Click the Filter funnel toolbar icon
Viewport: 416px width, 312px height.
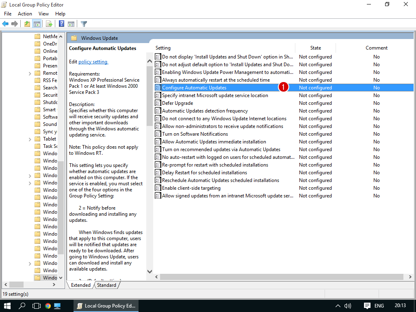pyautogui.click(x=84, y=24)
